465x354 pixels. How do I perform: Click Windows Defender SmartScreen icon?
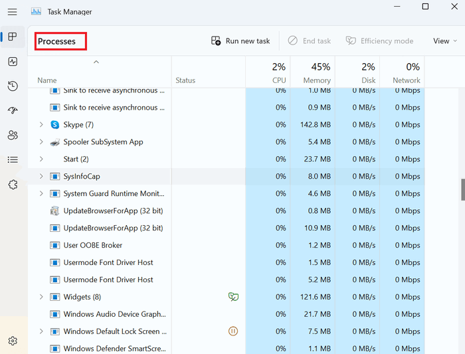point(55,349)
